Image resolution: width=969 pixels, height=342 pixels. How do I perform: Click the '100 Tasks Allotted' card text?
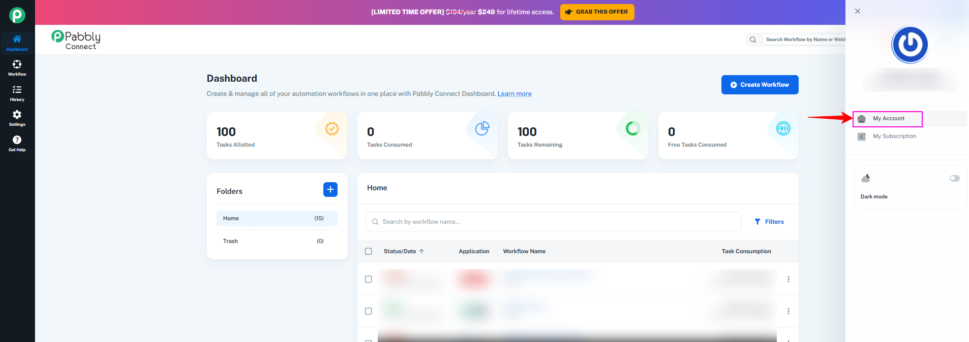pos(235,136)
